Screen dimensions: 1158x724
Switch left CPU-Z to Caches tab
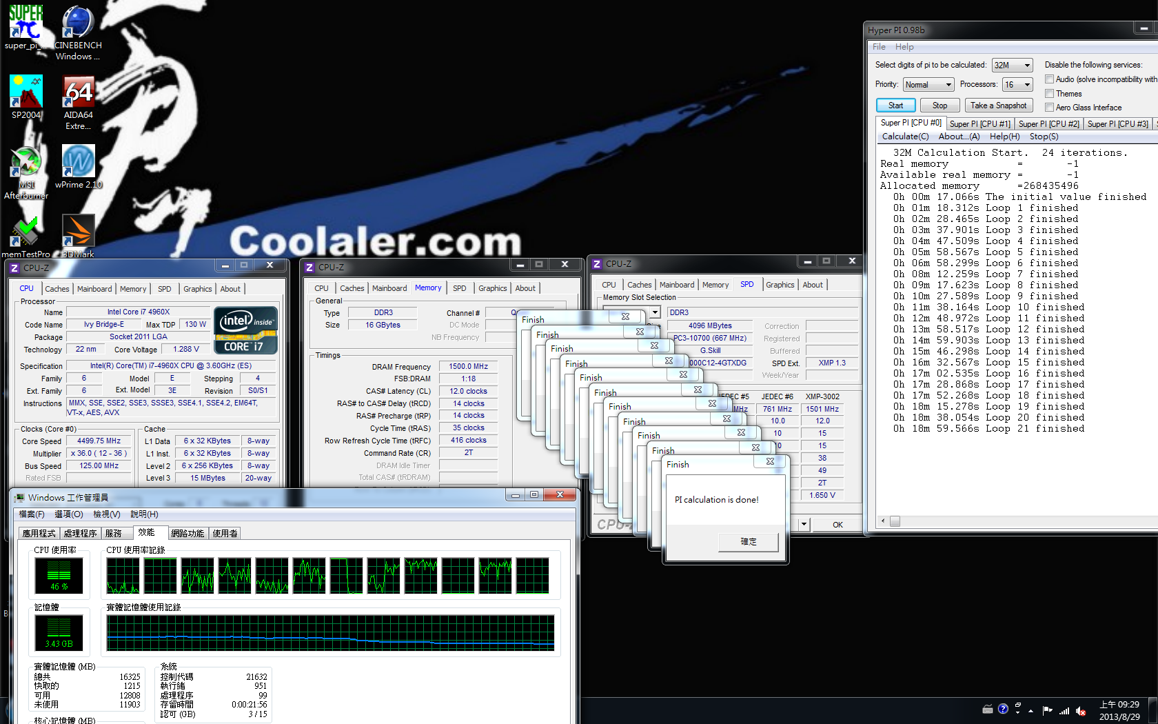(57, 289)
